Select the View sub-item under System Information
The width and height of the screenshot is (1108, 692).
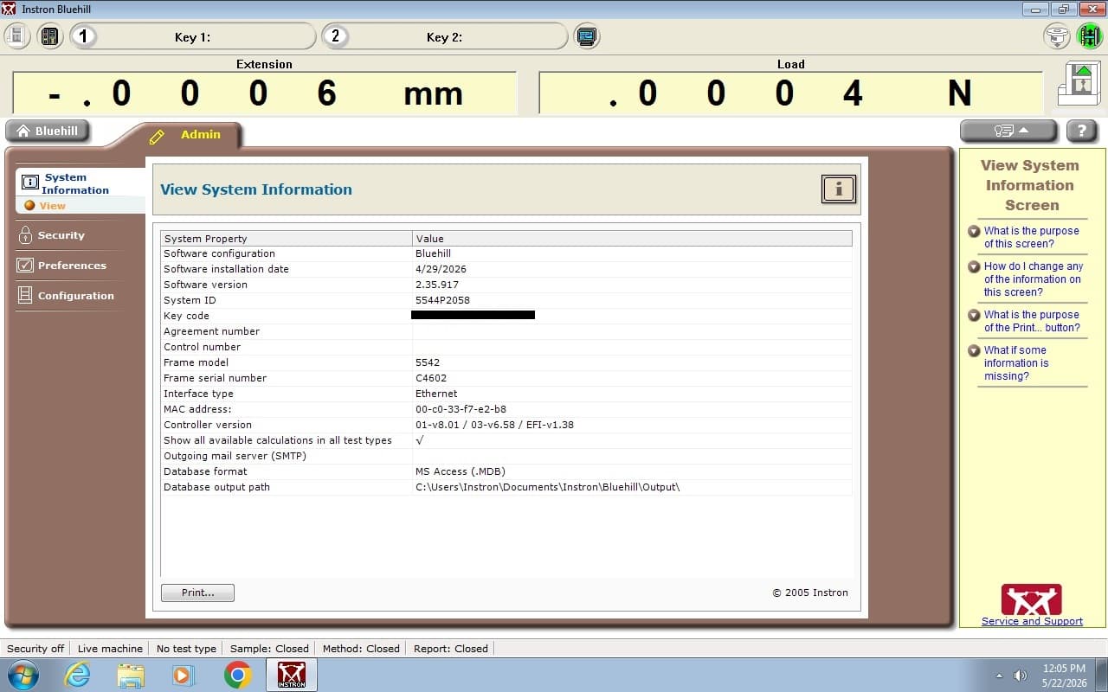tap(52, 206)
